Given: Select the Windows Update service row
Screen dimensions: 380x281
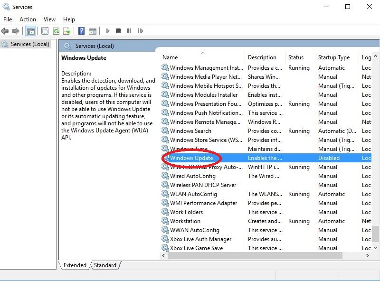Looking at the screenshot, I should [266, 158].
